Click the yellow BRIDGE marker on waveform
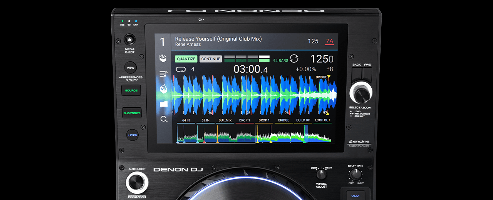 tap(329, 77)
